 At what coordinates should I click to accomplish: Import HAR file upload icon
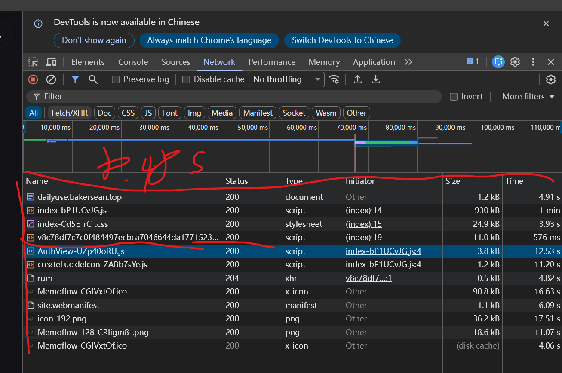pos(357,79)
